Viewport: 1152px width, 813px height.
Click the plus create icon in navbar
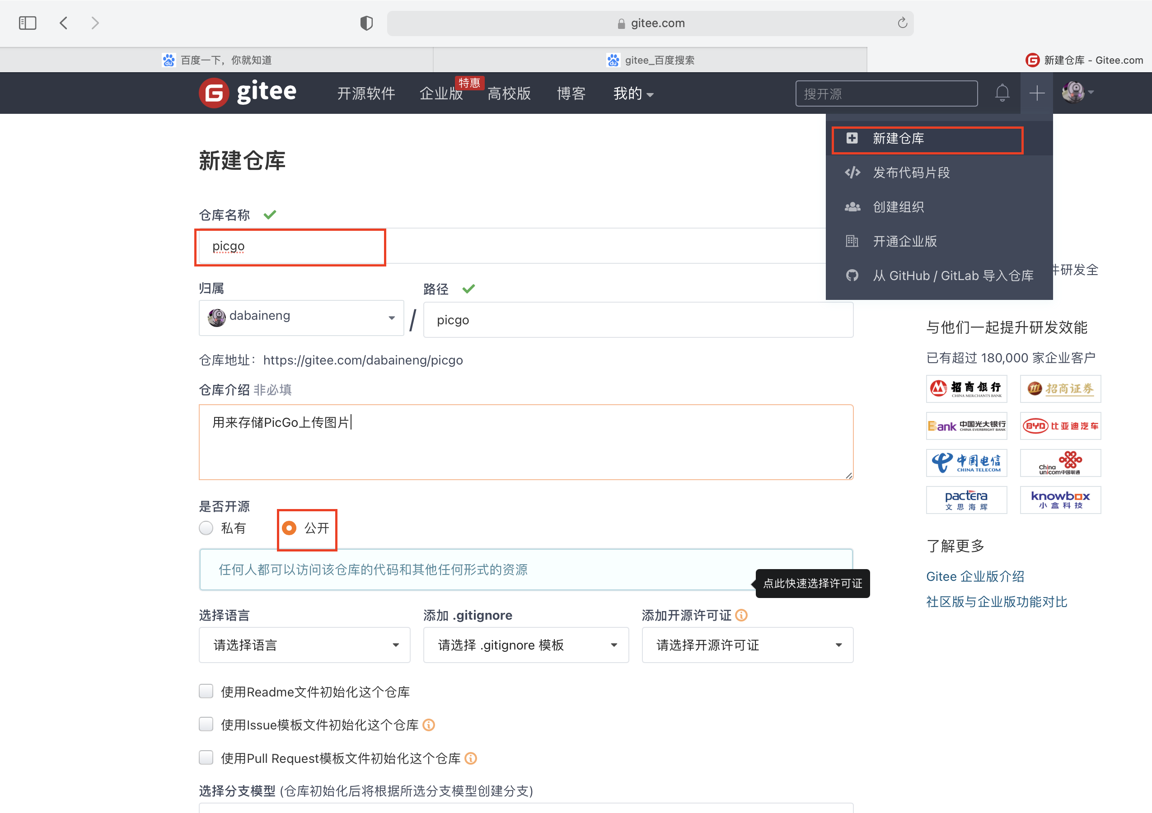pos(1037,93)
